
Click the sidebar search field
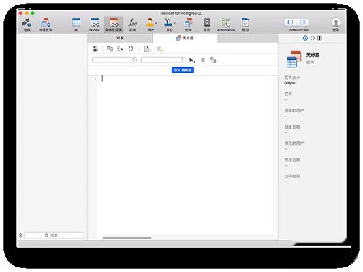click(x=54, y=235)
